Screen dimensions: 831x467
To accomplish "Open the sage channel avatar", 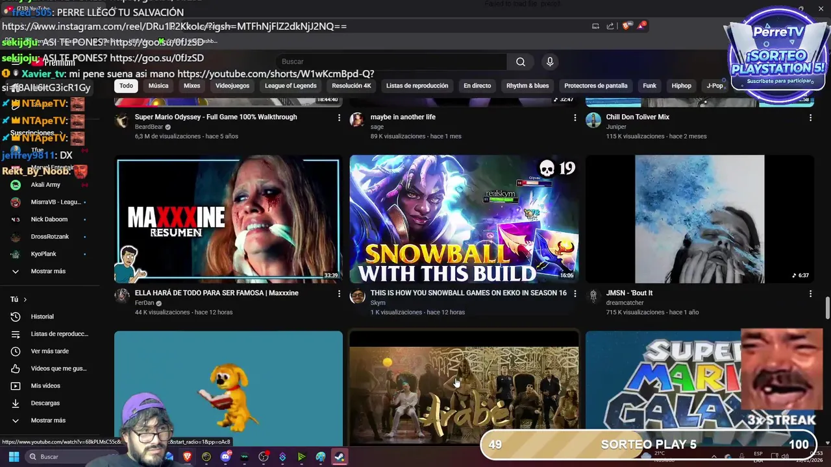I will [x=357, y=120].
